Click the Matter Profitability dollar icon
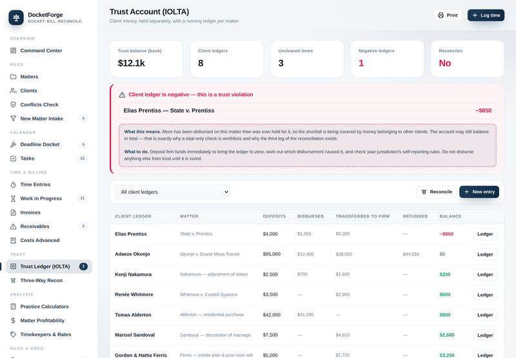Viewport: 516px width, 358px height. [13, 321]
